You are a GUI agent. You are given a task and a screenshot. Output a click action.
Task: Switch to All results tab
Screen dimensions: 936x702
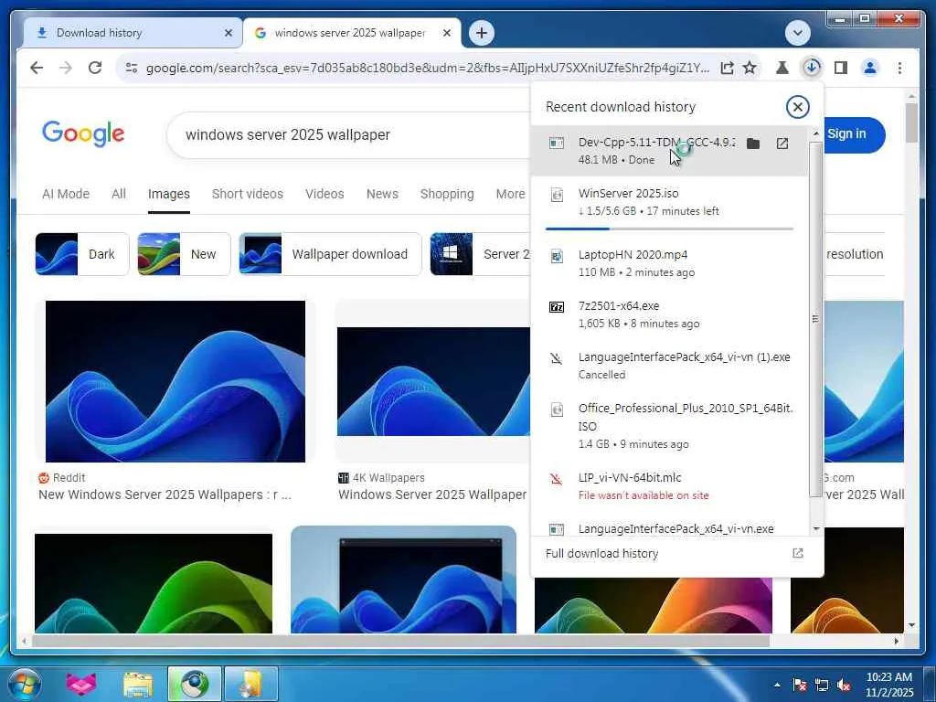click(119, 194)
